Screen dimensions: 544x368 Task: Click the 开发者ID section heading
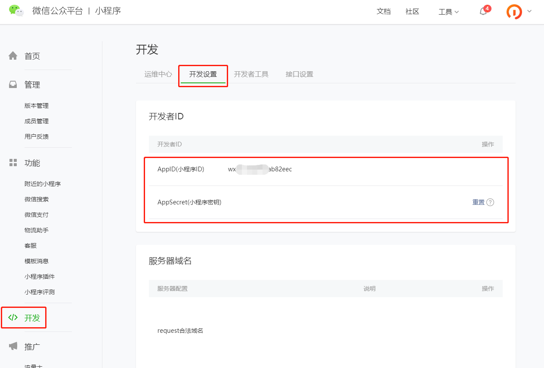166,116
